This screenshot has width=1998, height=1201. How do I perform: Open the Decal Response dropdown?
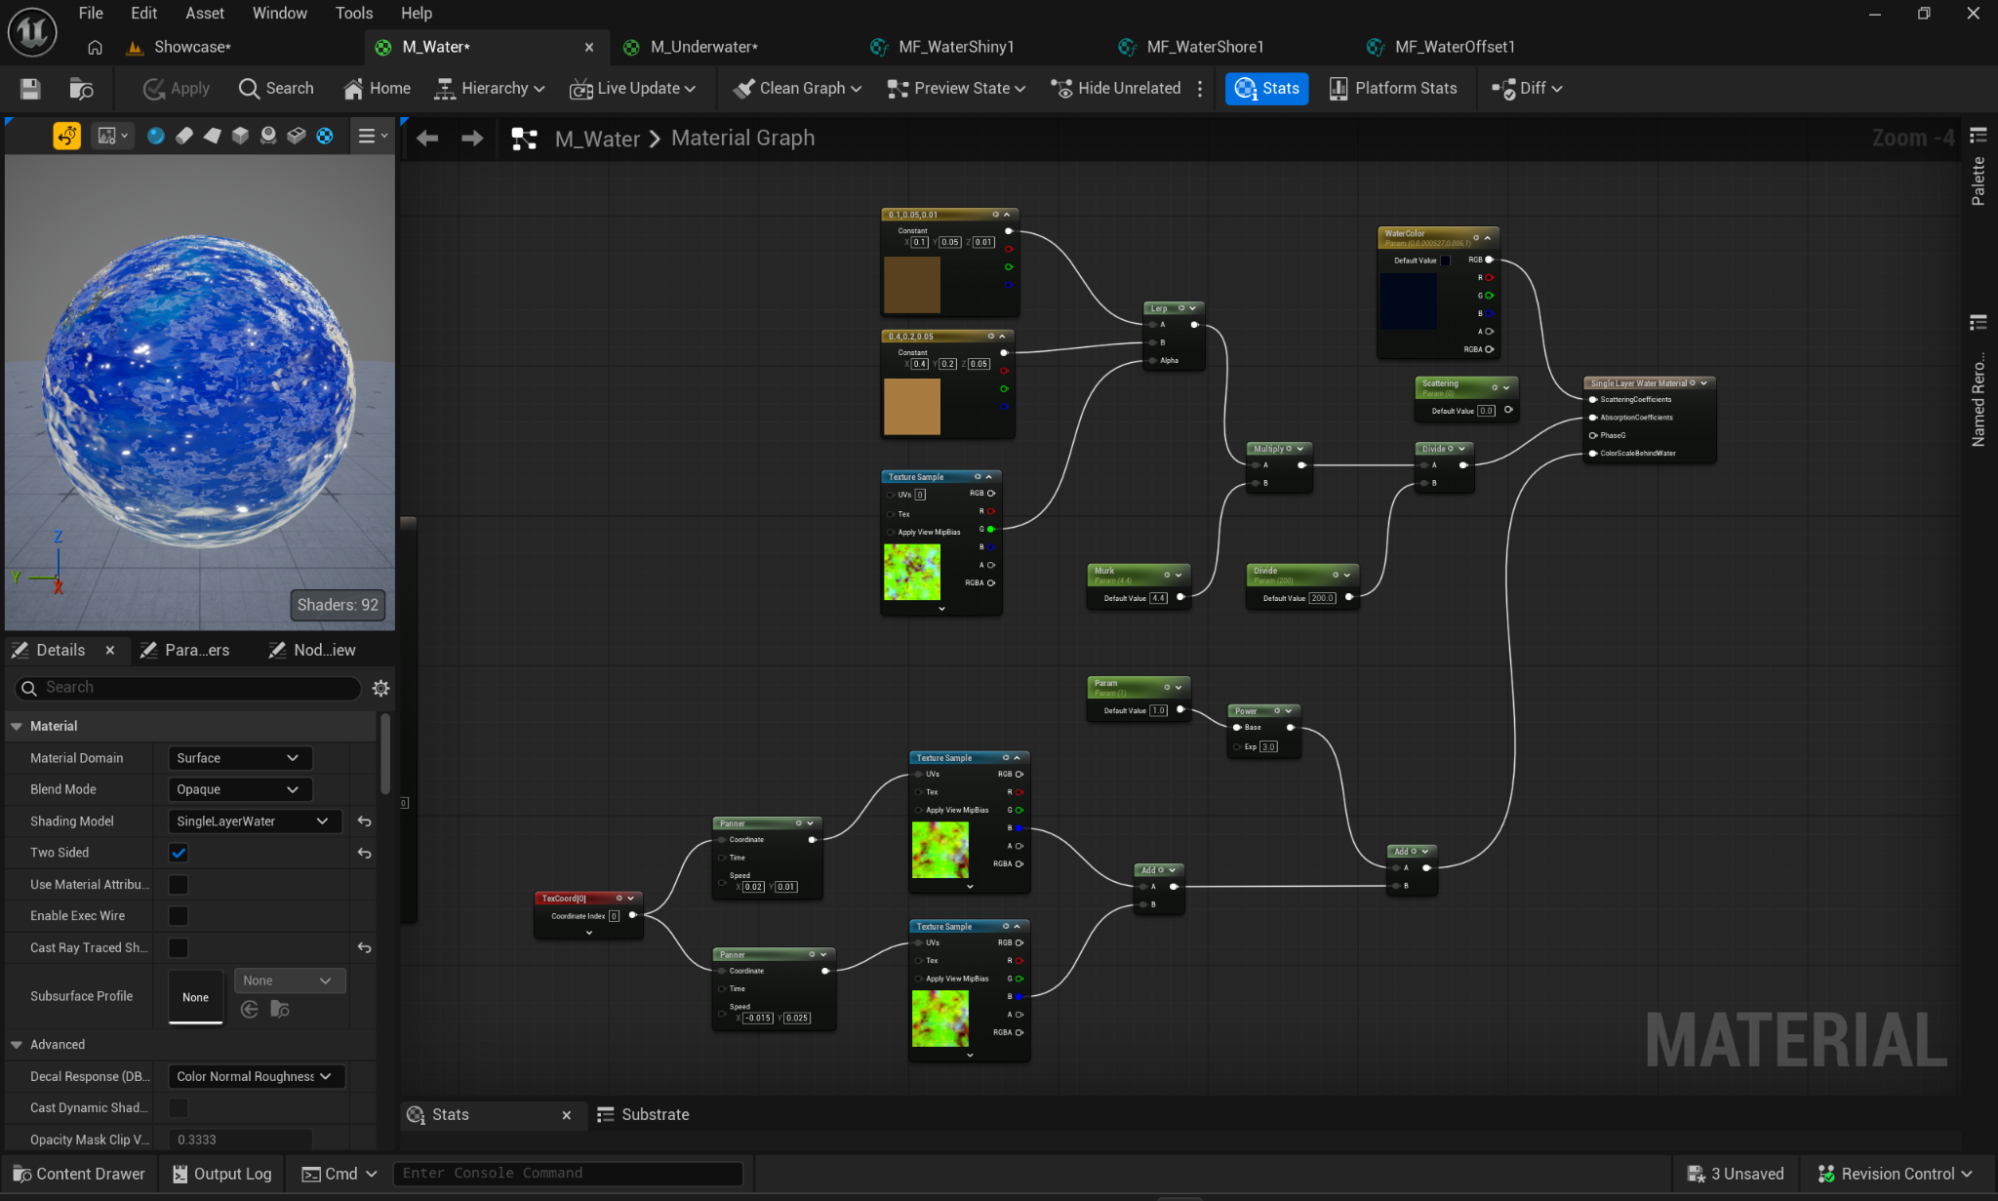pos(257,1076)
